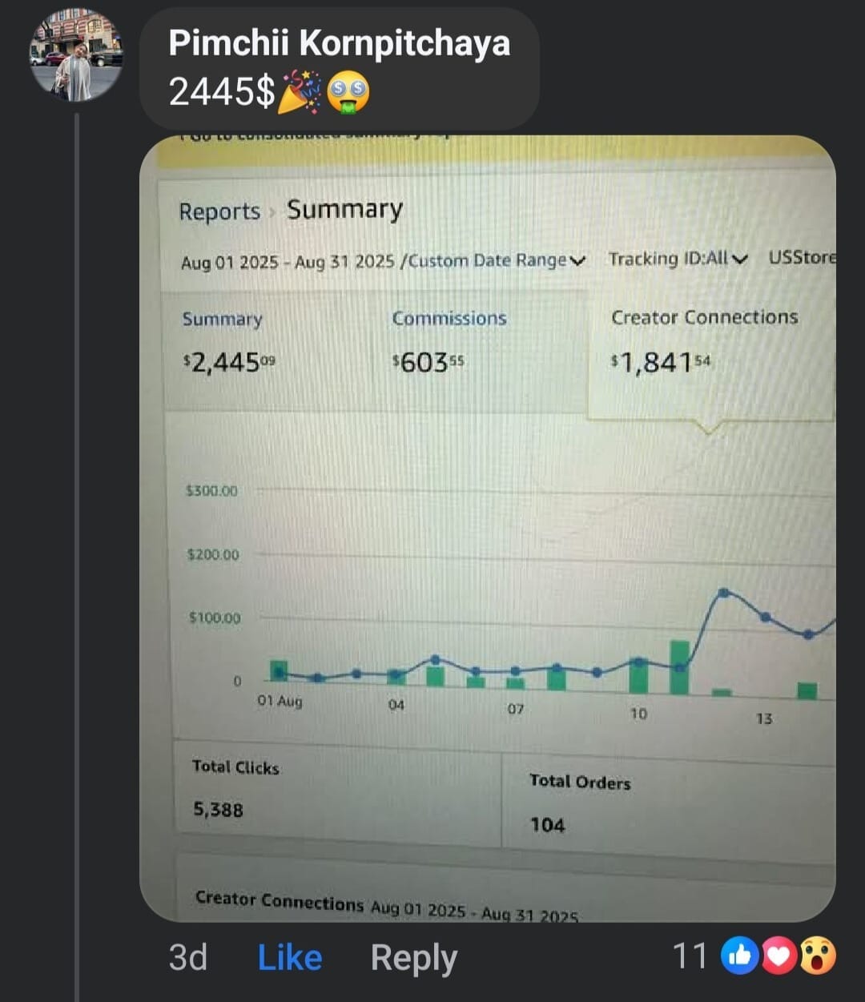
Task: Click the wow face reaction icon
Action: [818, 956]
